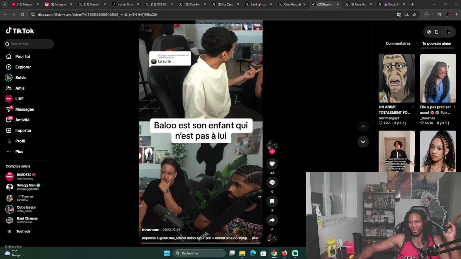Reload the page in browser

tap(23, 15)
